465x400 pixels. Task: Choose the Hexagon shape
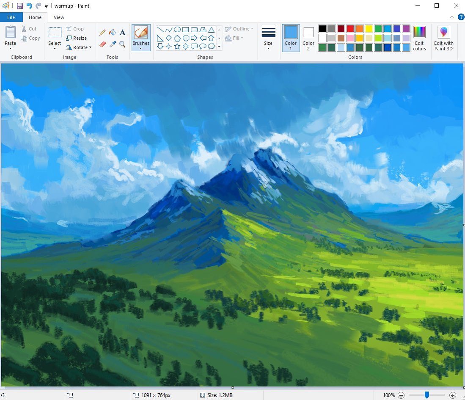(x=186, y=38)
